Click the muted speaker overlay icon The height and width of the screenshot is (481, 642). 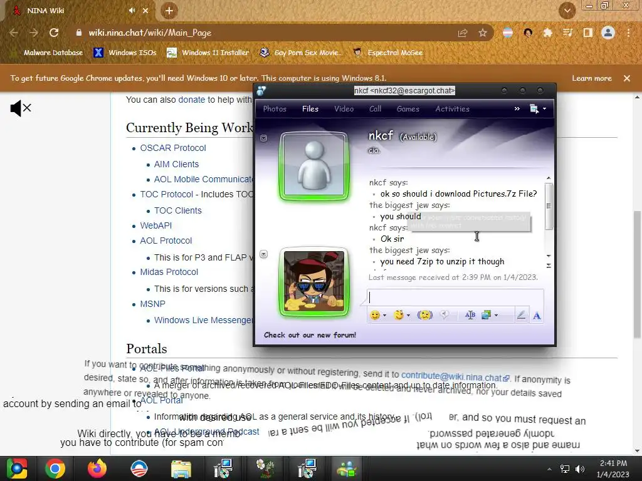21,108
